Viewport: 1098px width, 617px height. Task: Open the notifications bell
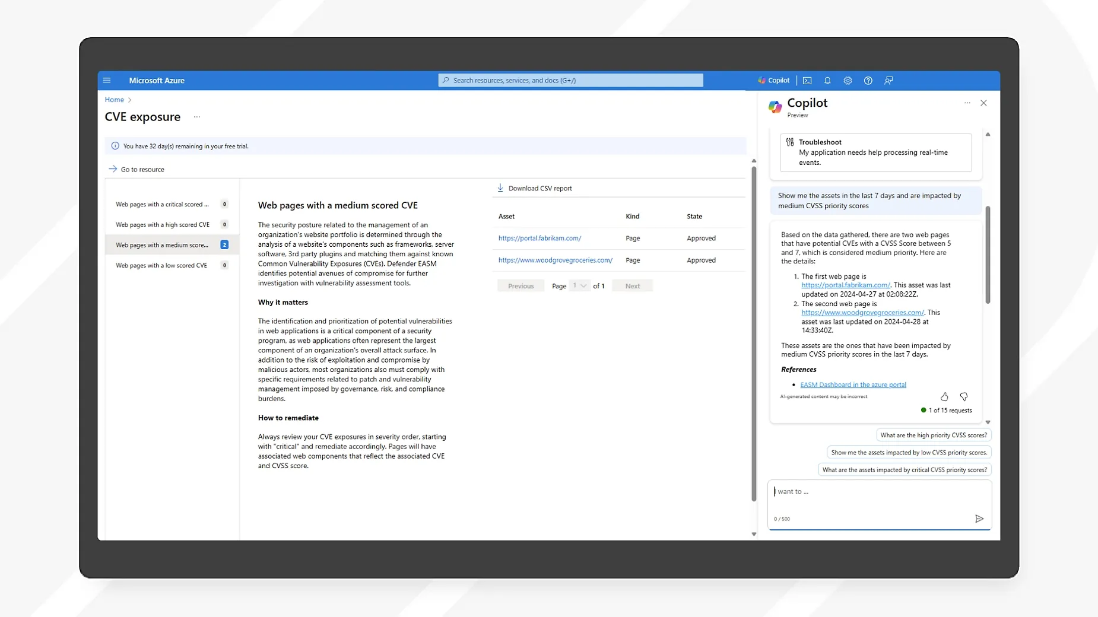pos(827,81)
